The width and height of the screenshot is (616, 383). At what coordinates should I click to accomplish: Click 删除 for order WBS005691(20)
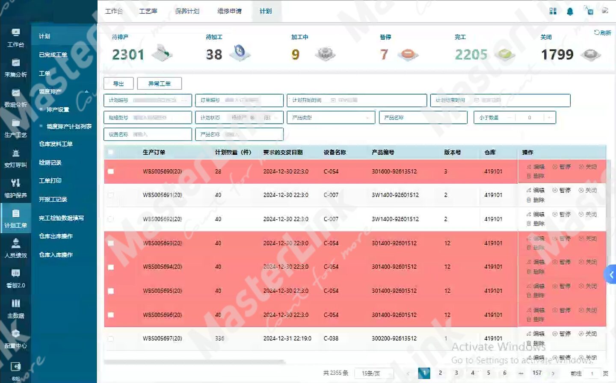tap(536, 200)
